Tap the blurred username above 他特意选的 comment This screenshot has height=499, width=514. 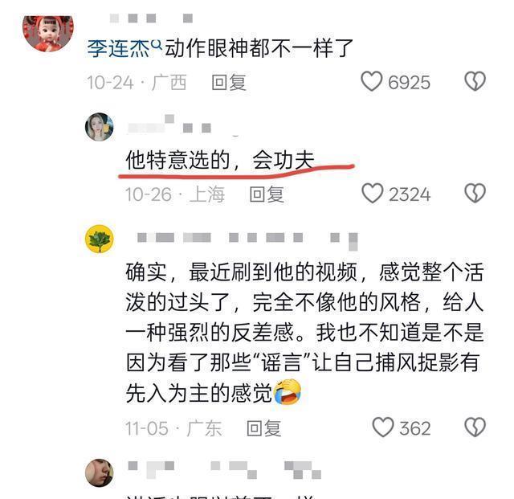(169, 125)
